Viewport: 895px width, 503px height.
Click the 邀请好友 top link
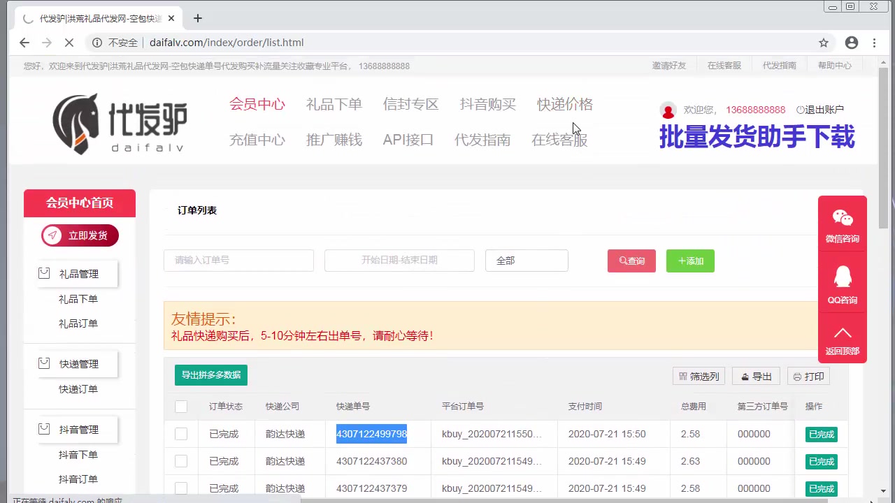669,66
